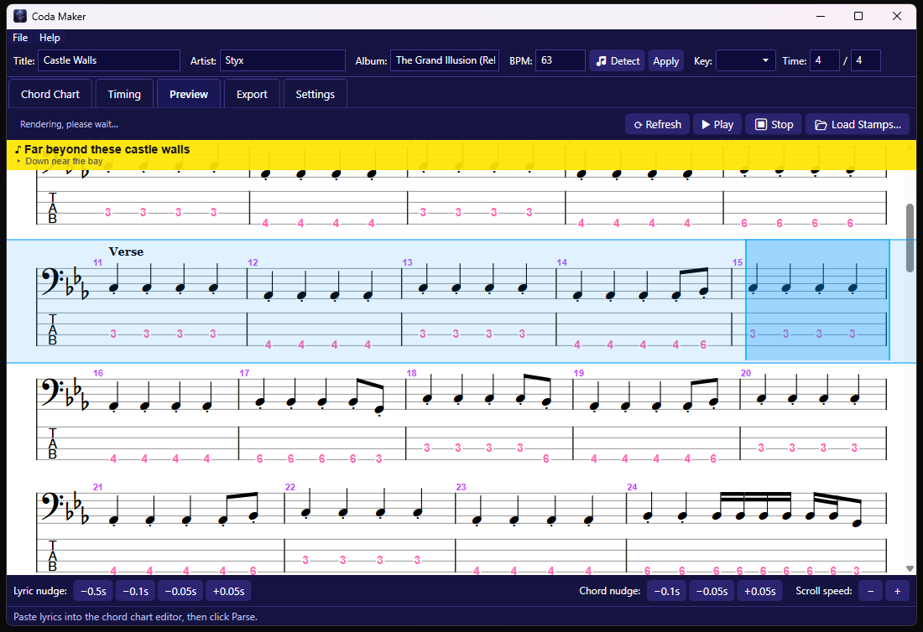Open the Help menu

pos(50,38)
